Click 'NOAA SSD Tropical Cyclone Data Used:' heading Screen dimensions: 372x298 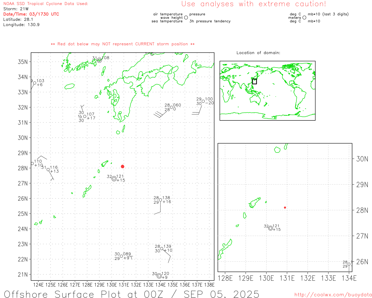(x=46, y=4)
